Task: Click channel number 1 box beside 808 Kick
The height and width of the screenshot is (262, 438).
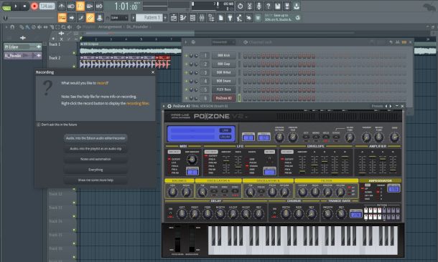Action: click(x=205, y=55)
